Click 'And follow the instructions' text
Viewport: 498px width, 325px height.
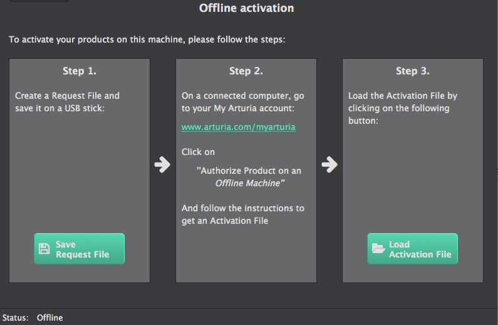pyautogui.click(x=239, y=208)
